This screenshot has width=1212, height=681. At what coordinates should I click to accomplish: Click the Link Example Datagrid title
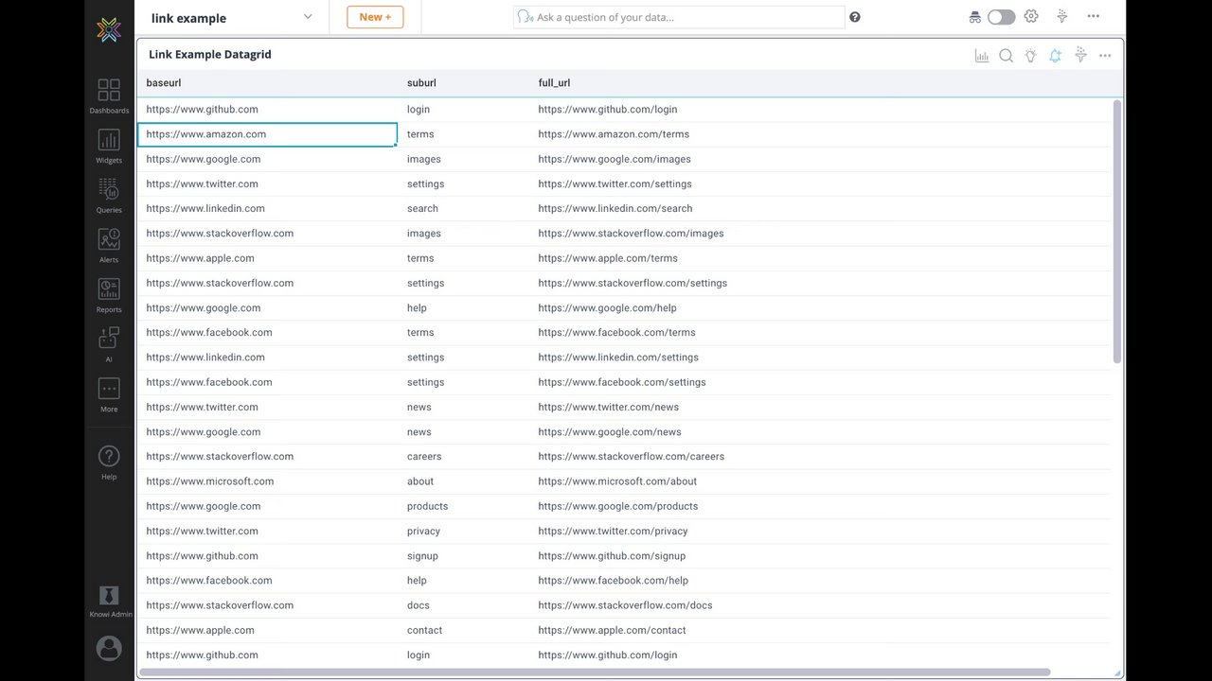(x=210, y=55)
